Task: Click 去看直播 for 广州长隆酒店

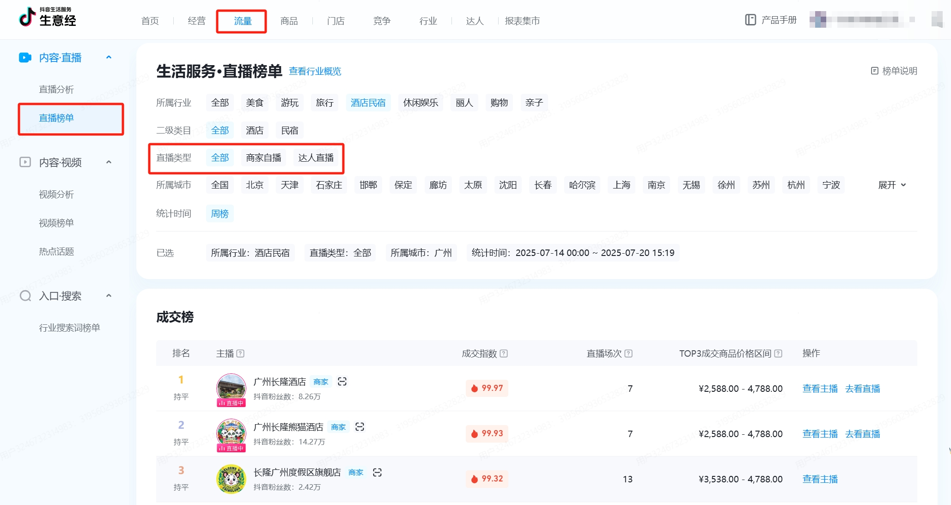Action: pos(862,389)
